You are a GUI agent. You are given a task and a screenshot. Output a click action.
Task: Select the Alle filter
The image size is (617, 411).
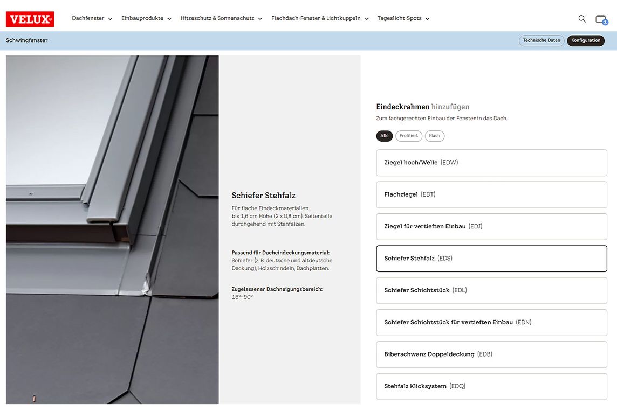[384, 136]
